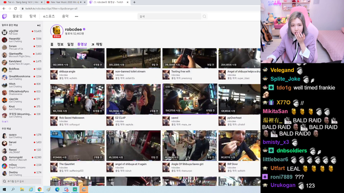Play the 'Testing free wifi' clip thumbnail

coord(190,58)
